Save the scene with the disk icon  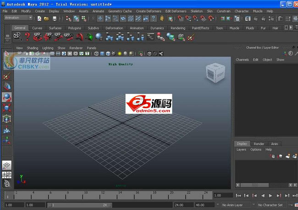point(55,18)
